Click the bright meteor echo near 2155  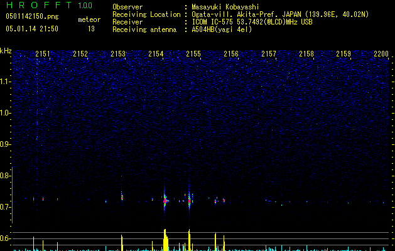(x=189, y=201)
